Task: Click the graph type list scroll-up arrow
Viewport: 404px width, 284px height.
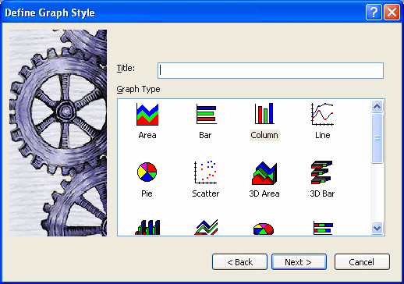Action: click(377, 106)
